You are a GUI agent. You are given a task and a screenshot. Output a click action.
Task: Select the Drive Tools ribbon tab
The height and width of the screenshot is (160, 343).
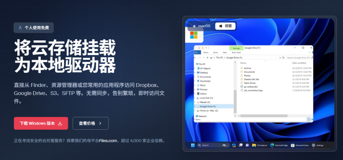[x=236, y=52]
